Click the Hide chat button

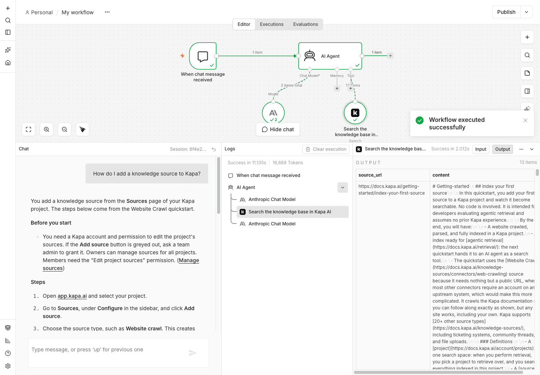(x=278, y=129)
